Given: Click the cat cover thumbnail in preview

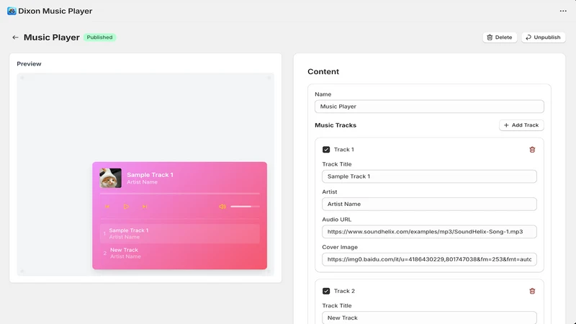Looking at the screenshot, I should tap(111, 178).
